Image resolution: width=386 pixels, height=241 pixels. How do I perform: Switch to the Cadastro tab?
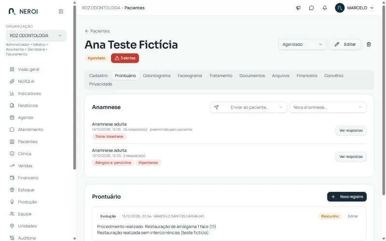tap(98, 76)
